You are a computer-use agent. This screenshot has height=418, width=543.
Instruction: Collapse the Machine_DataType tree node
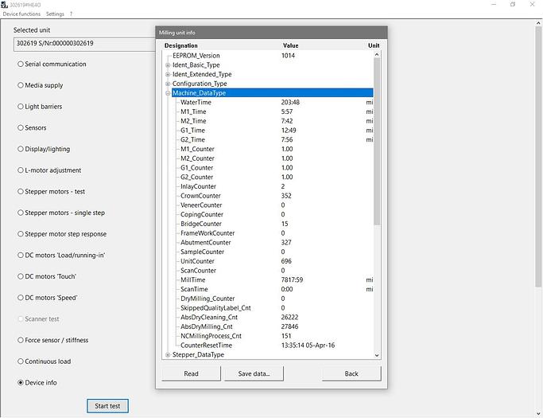coord(168,93)
